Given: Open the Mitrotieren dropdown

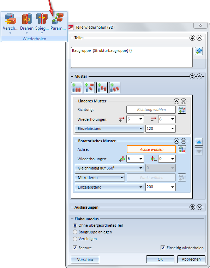Looking at the screenshot, I should pos(100,178).
